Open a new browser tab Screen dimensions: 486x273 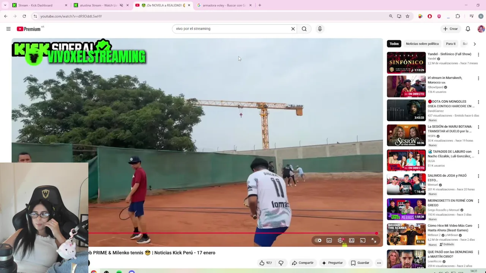pyautogui.click(x=260, y=5)
